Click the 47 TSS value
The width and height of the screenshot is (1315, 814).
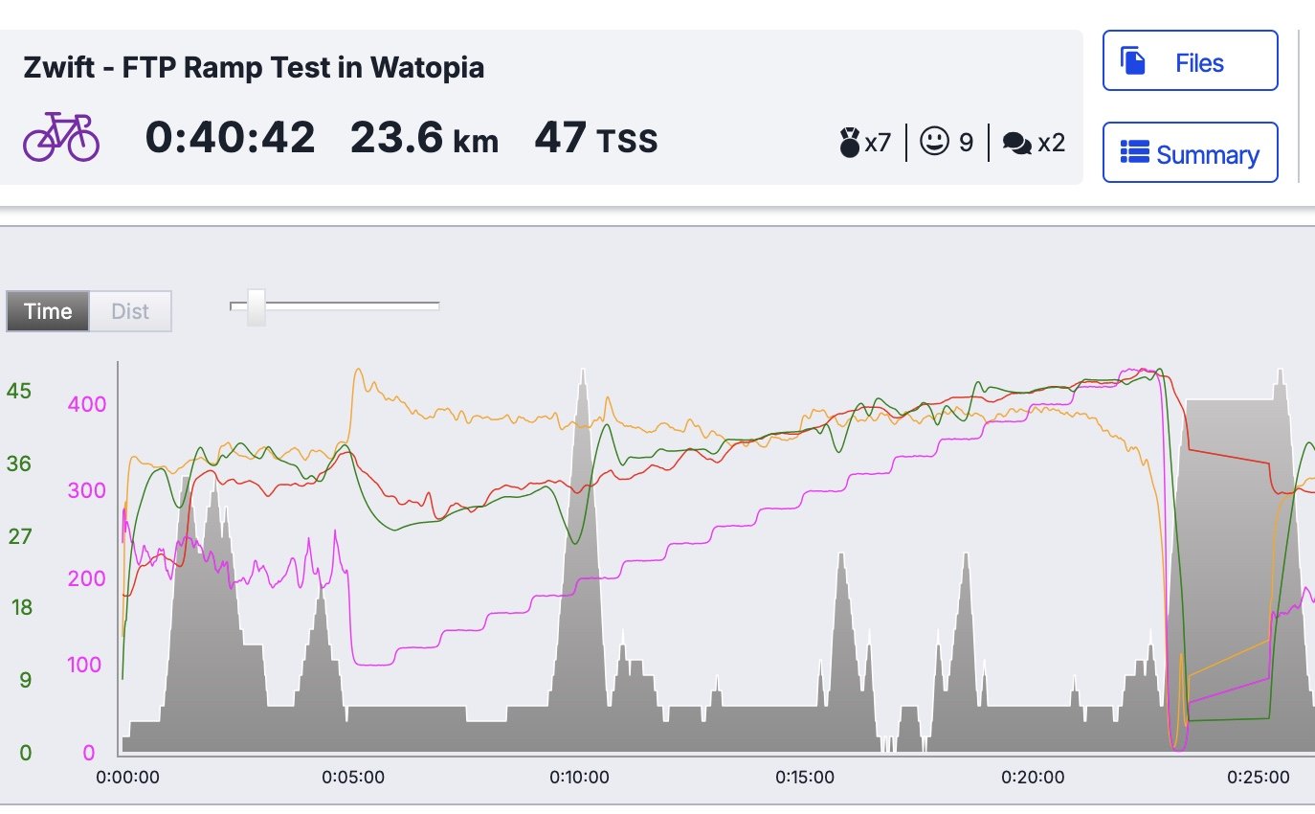tap(596, 138)
